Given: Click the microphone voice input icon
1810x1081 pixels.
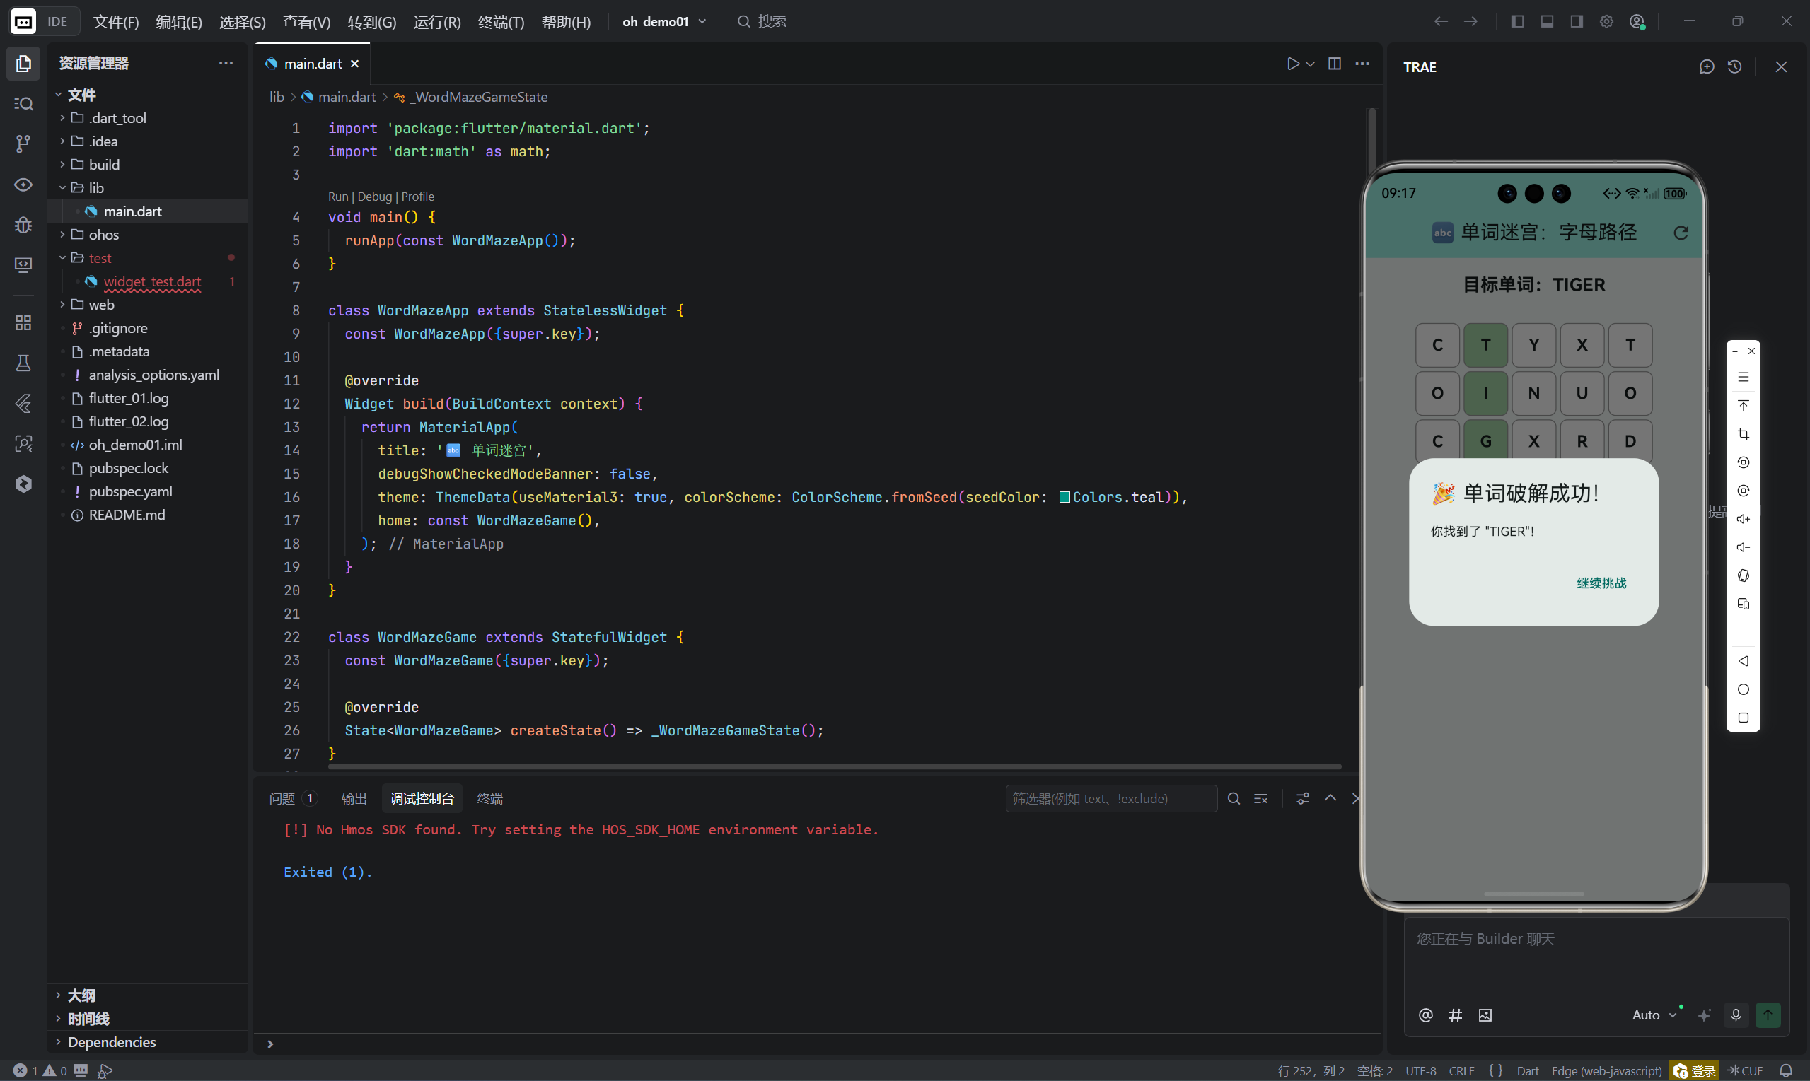Looking at the screenshot, I should point(1736,1015).
